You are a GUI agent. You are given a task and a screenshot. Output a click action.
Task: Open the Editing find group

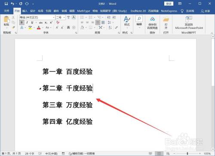[139, 22]
